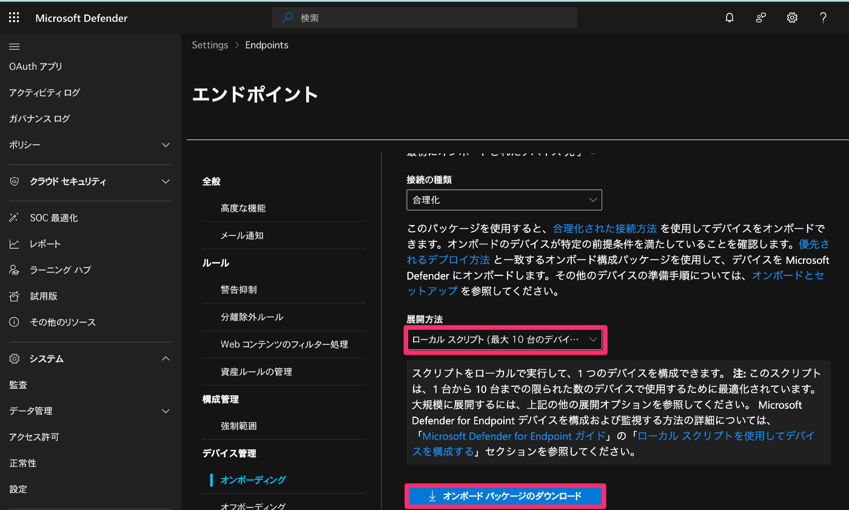Open OAuth アプリ in sidebar
This screenshot has width=849, height=510.
pyautogui.click(x=36, y=66)
